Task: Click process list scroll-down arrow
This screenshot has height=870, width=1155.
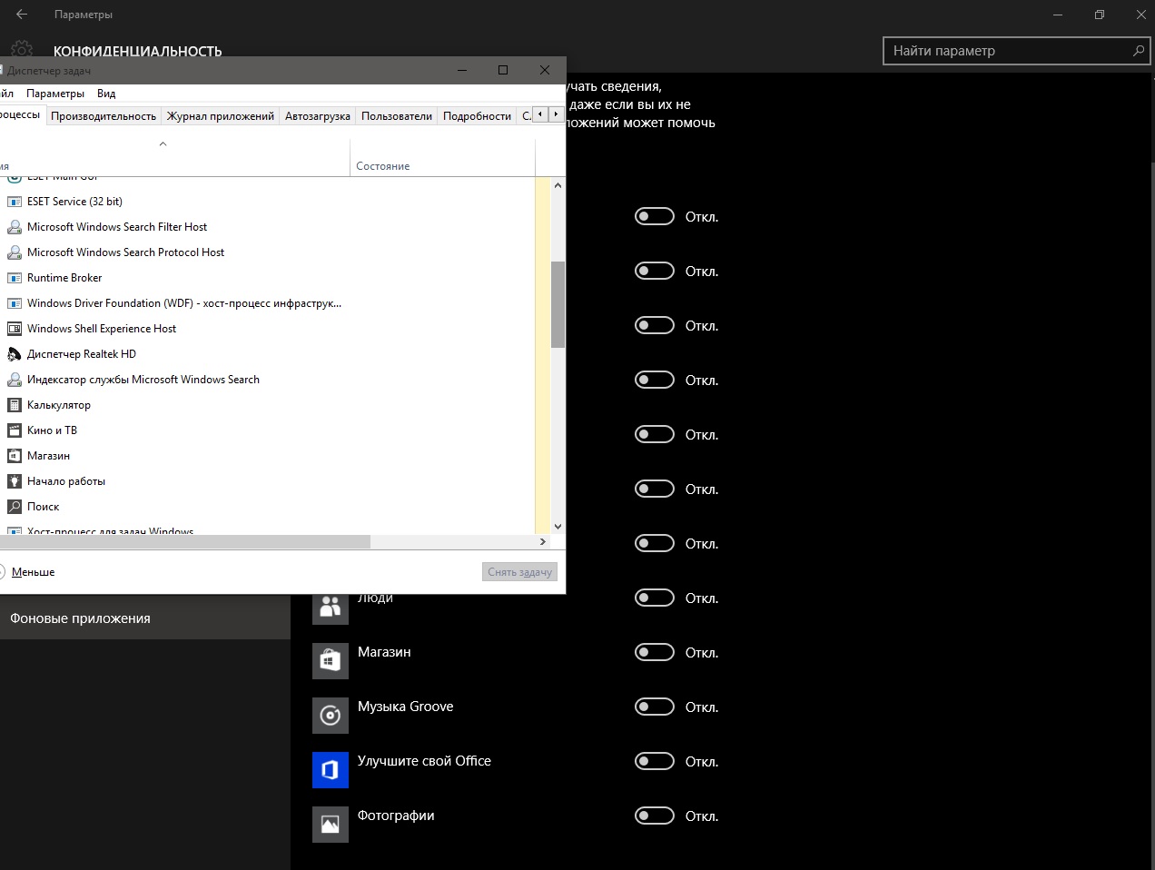Action: pos(558,526)
